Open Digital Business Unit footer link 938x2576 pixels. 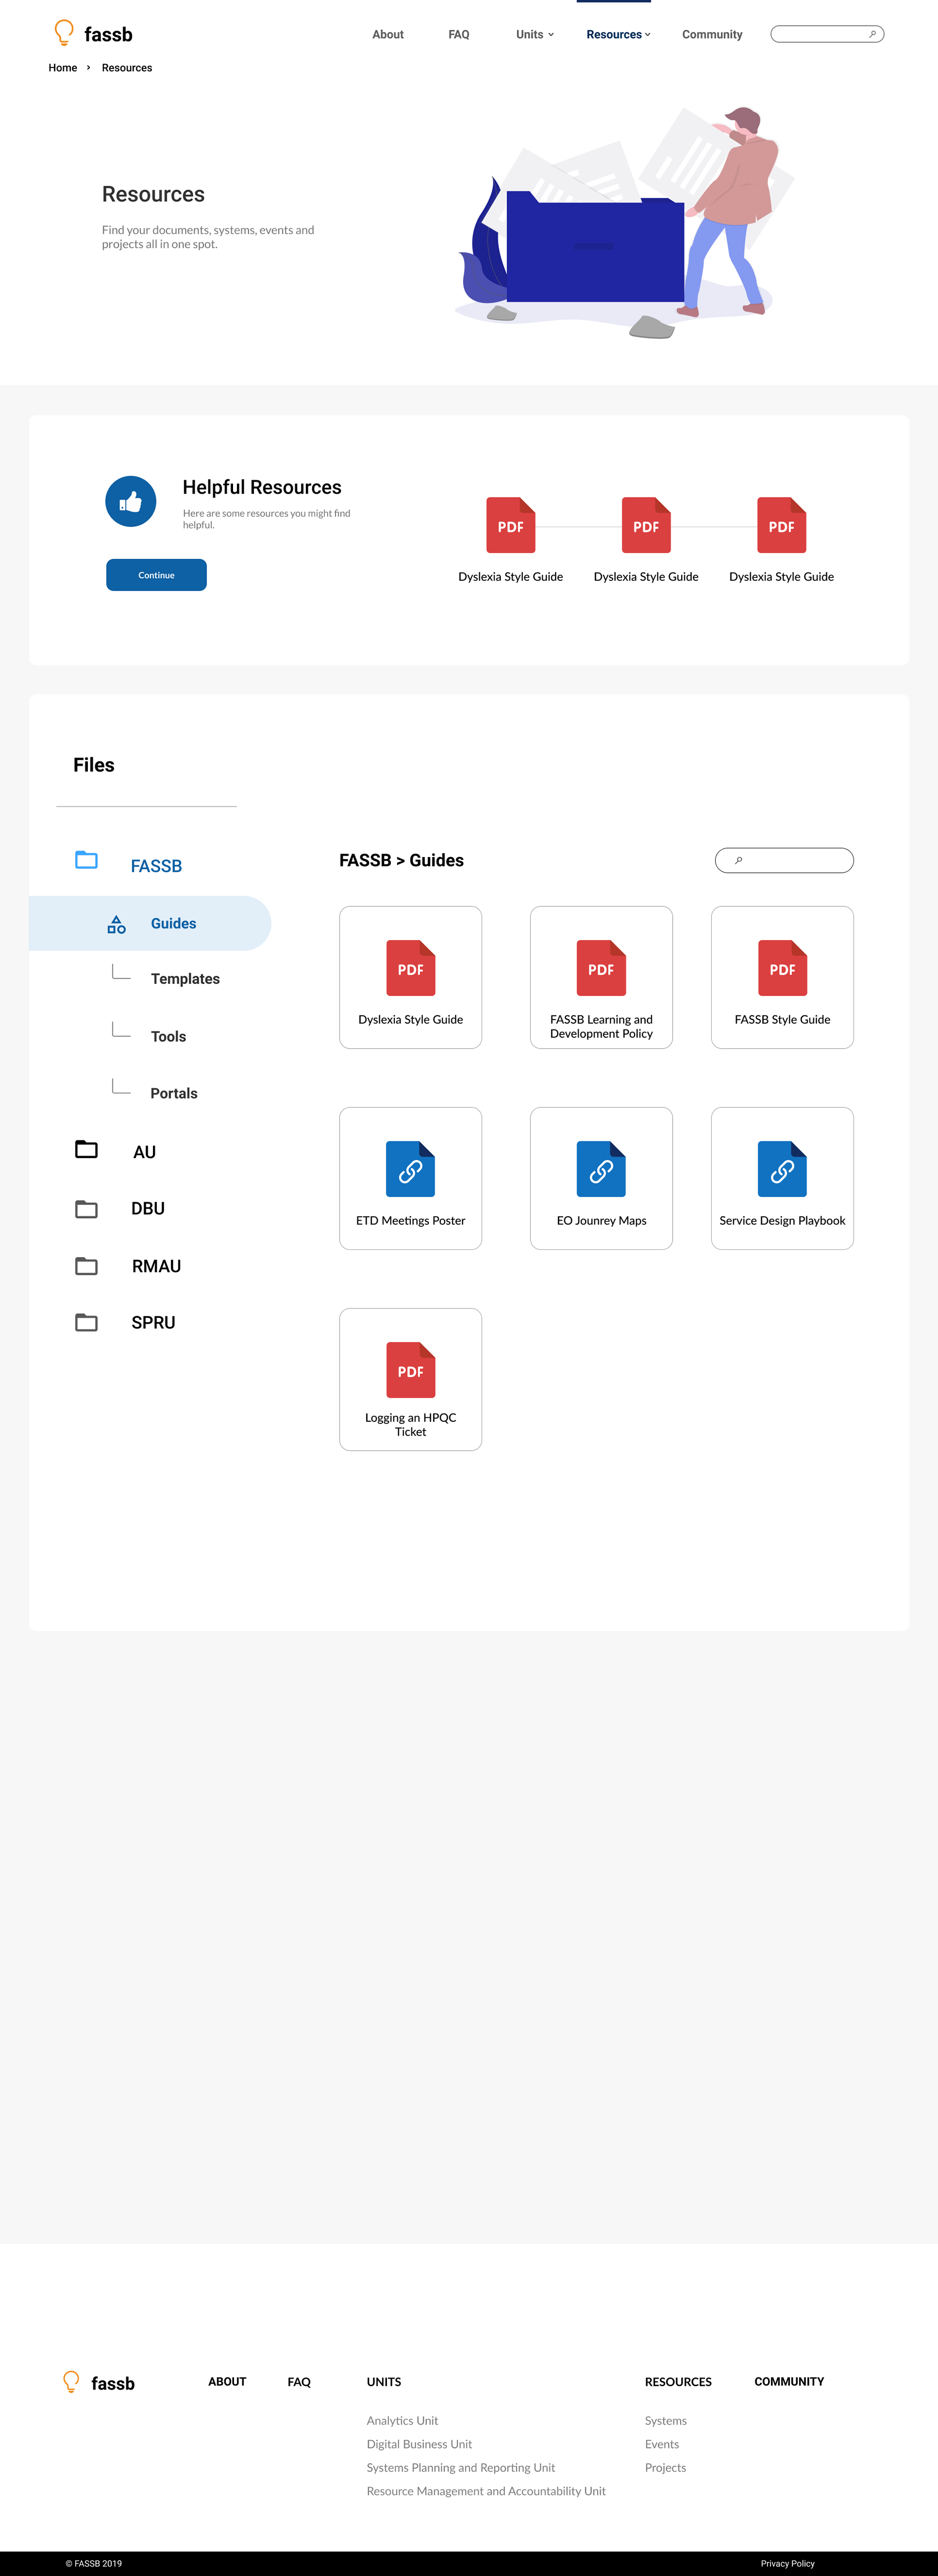419,2444
